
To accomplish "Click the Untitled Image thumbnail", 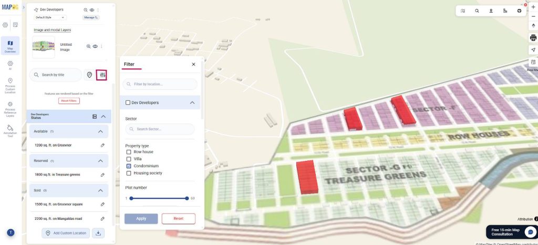I will (44, 47).
